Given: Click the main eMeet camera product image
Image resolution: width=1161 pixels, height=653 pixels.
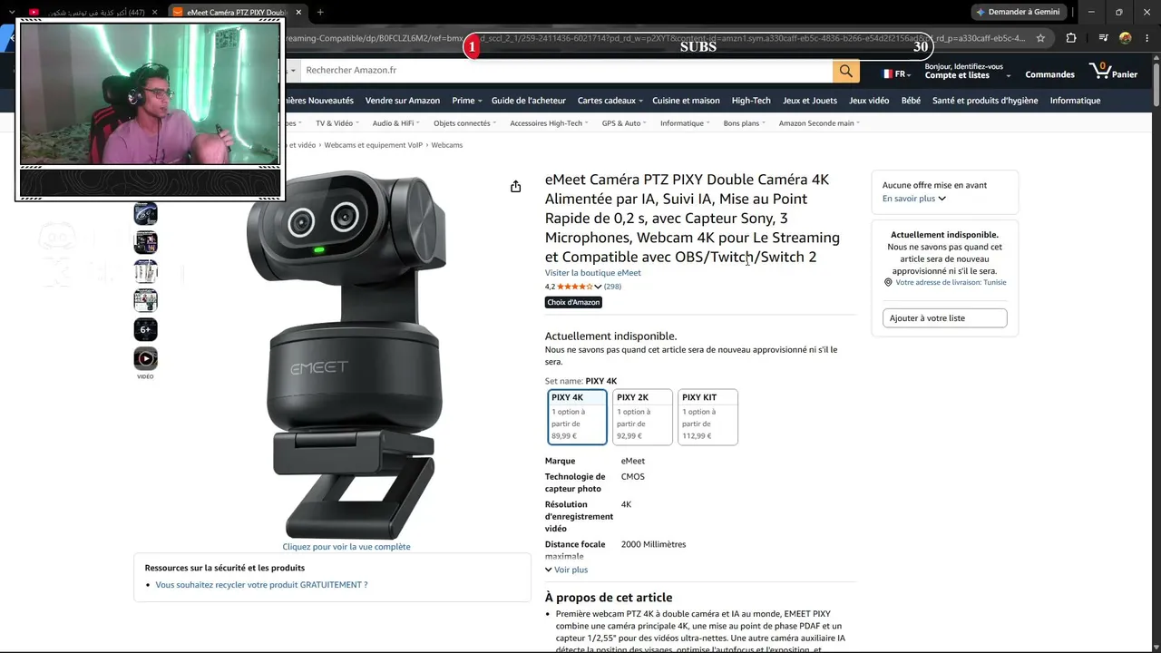Looking at the screenshot, I should pos(346,354).
